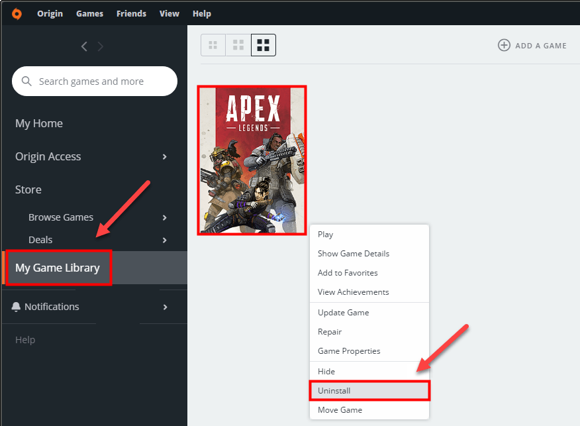Expand the Origin Access submenu arrow

click(165, 157)
